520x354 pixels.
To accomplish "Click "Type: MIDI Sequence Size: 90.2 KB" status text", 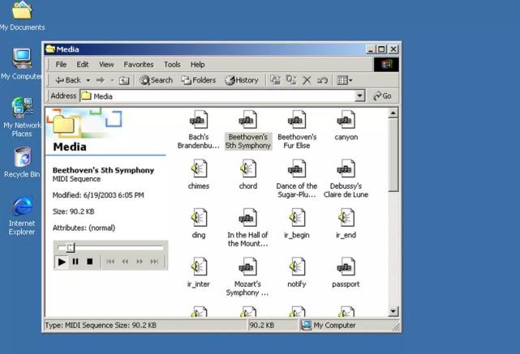I will pyautogui.click(x=101, y=325).
